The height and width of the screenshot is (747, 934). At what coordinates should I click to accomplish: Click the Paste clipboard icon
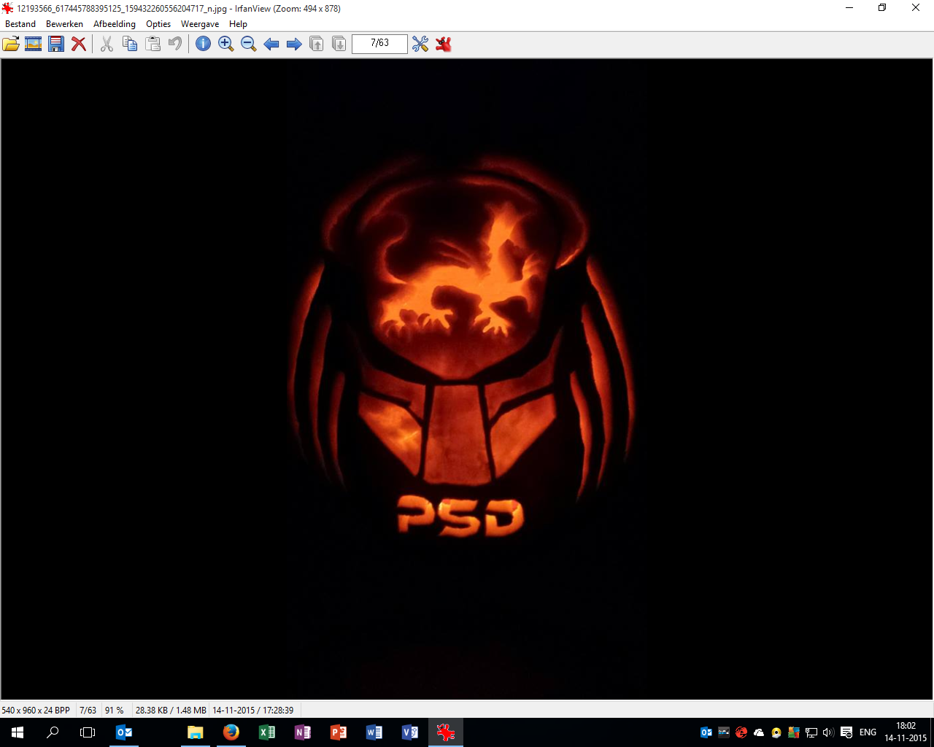153,44
